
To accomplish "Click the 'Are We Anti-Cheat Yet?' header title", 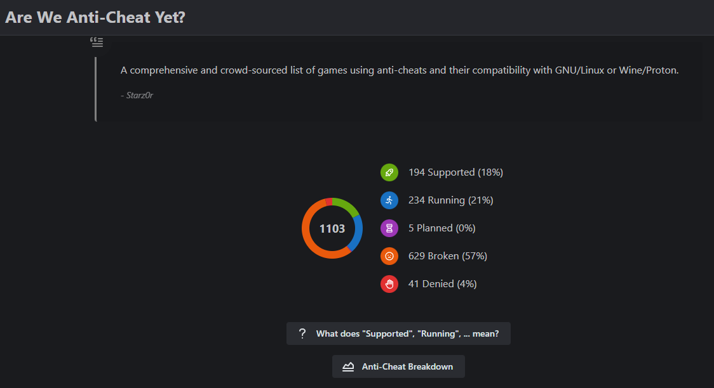I will point(95,17).
